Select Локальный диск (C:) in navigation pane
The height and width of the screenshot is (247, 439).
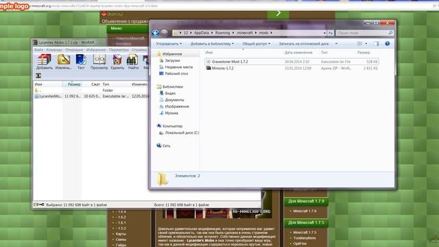pyautogui.click(x=182, y=132)
